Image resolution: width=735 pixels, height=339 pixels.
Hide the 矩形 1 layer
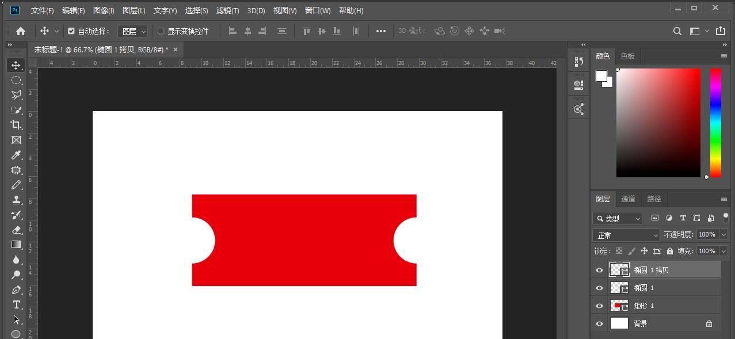coord(599,306)
